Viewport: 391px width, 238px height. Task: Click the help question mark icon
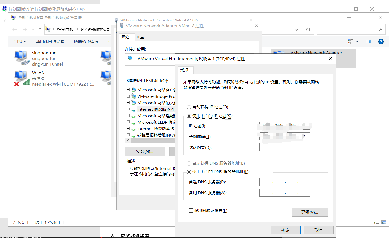(381, 42)
